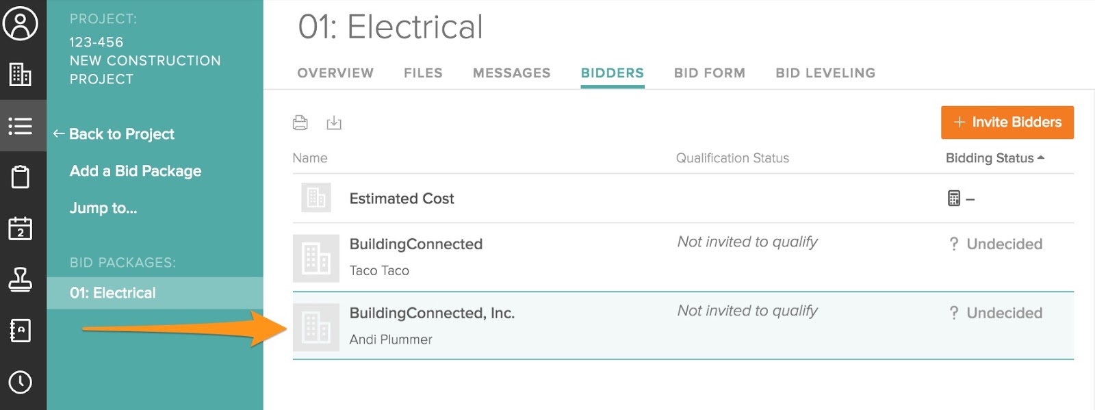The image size is (1095, 410).
Task: Open the calendar sidebar icon
Action: point(21,228)
